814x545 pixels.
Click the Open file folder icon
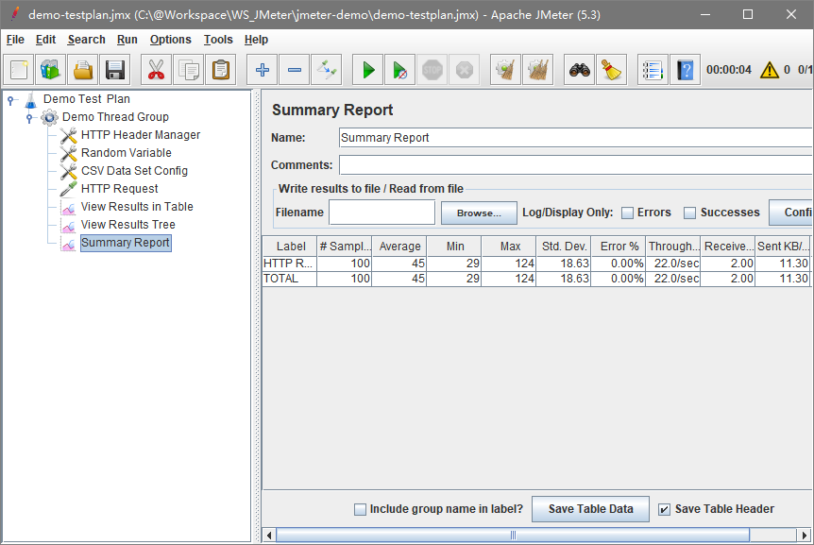coord(83,70)
